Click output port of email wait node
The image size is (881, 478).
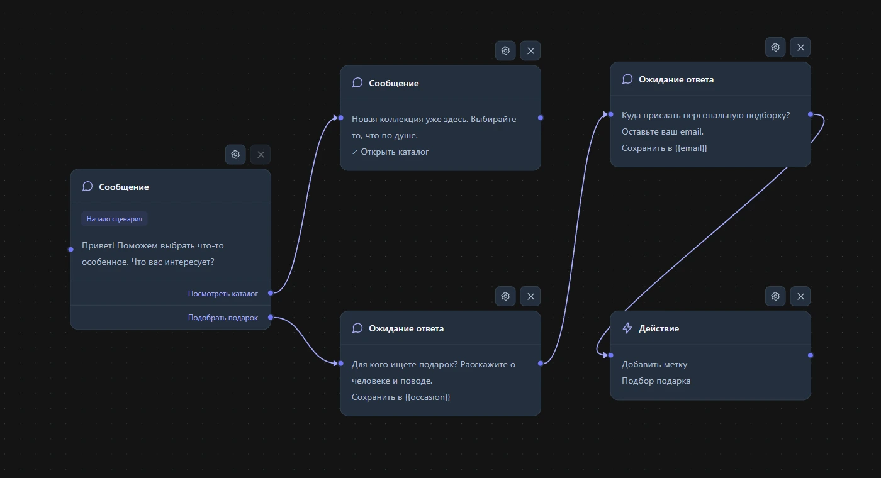point(811,114)
